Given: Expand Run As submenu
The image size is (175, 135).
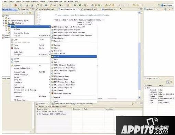Looking at the screenshot, I should pyautogui.click(x=31, y=77).
